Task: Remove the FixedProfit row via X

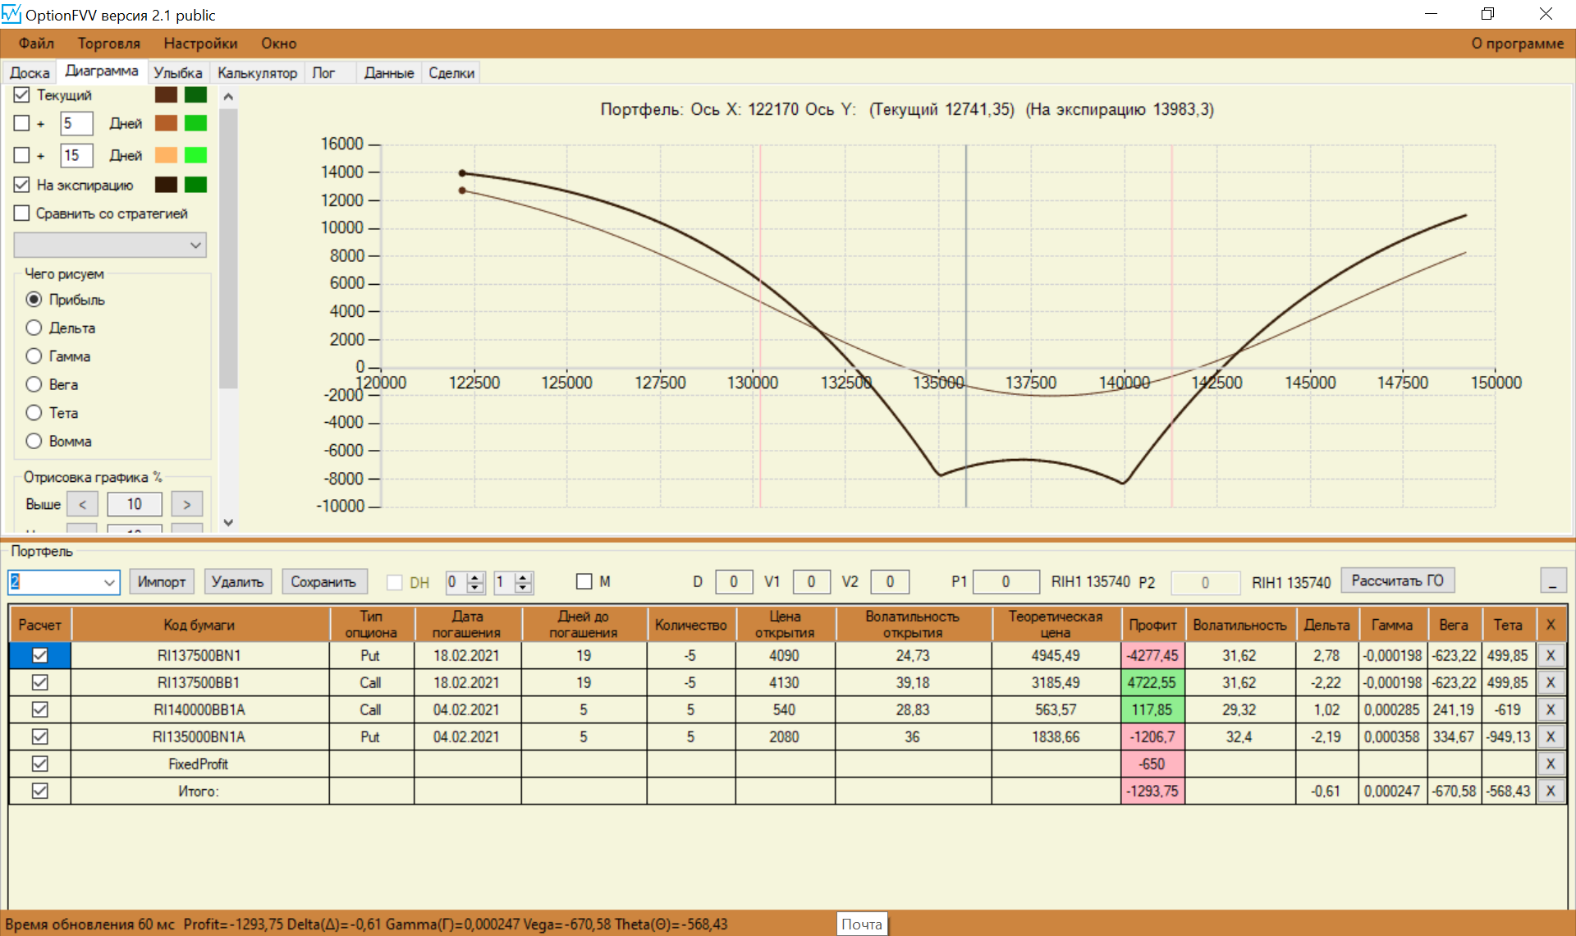Action: coord(1550,764)
